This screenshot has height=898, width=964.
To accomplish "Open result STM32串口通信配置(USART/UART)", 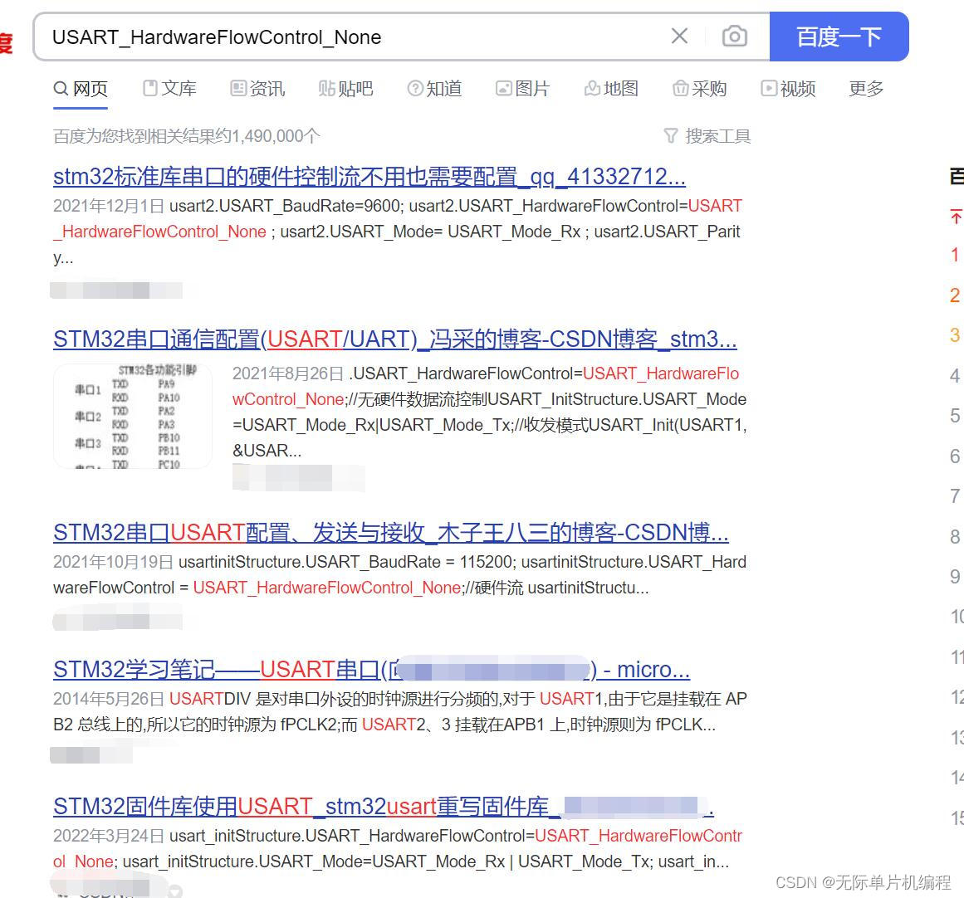I will pyautogui.click(x=395, y=339).
